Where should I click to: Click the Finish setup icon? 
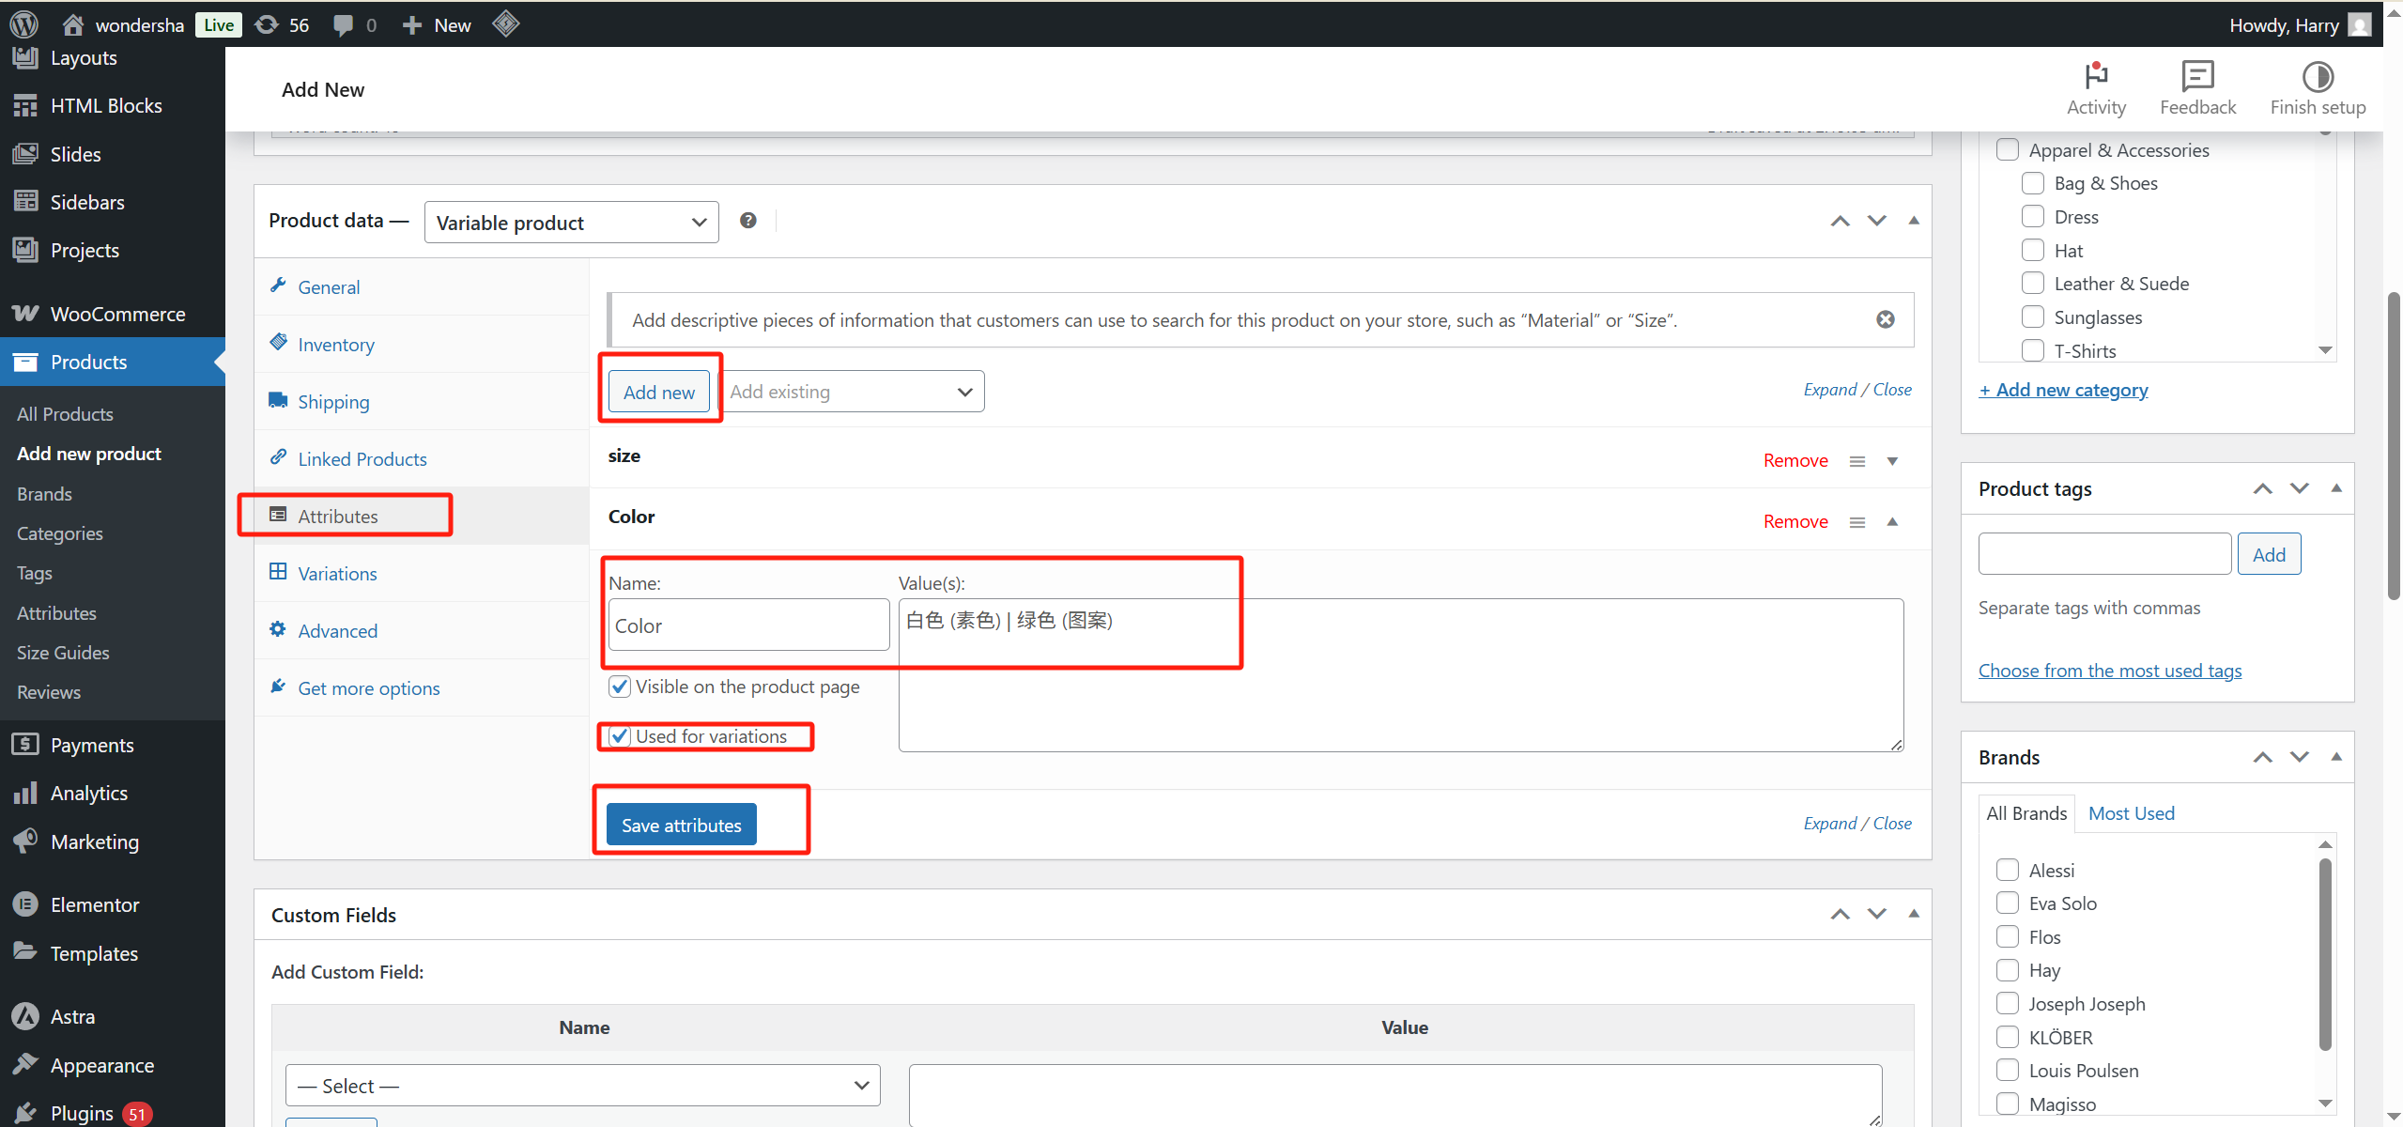[x=2317, y=75]
